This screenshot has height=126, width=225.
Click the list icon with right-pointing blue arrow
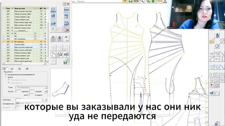53,23
